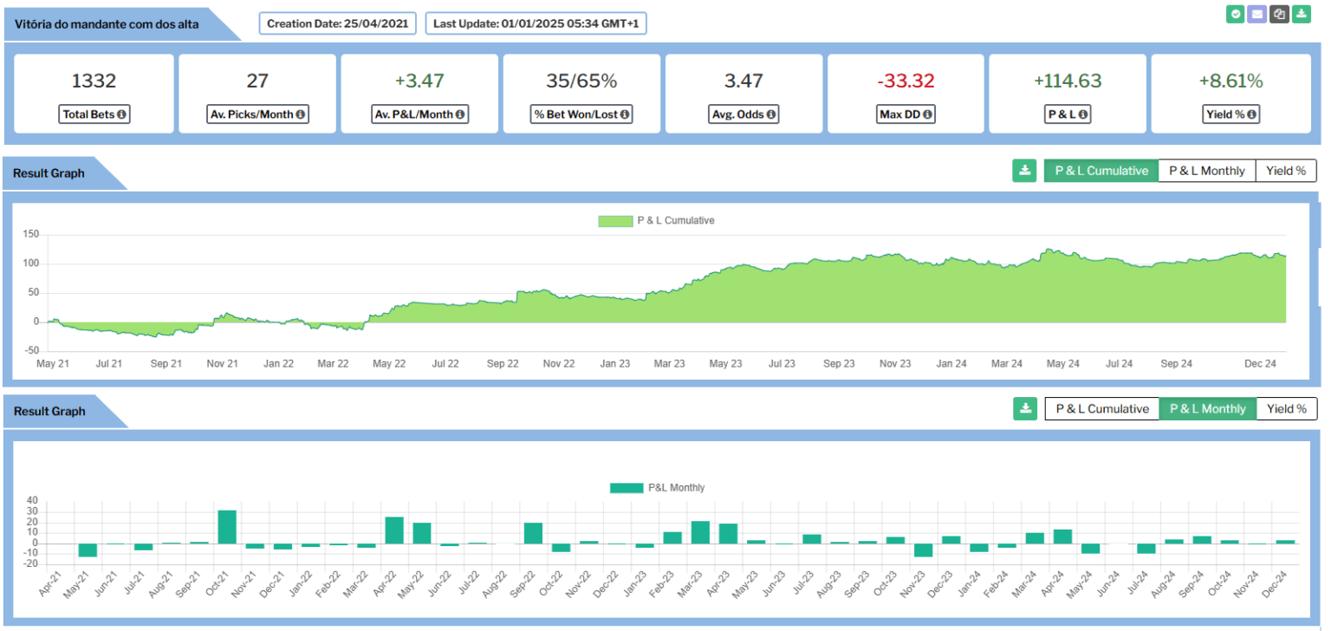Click the info icon beside Avg. Odds

[x=770, y=114]
